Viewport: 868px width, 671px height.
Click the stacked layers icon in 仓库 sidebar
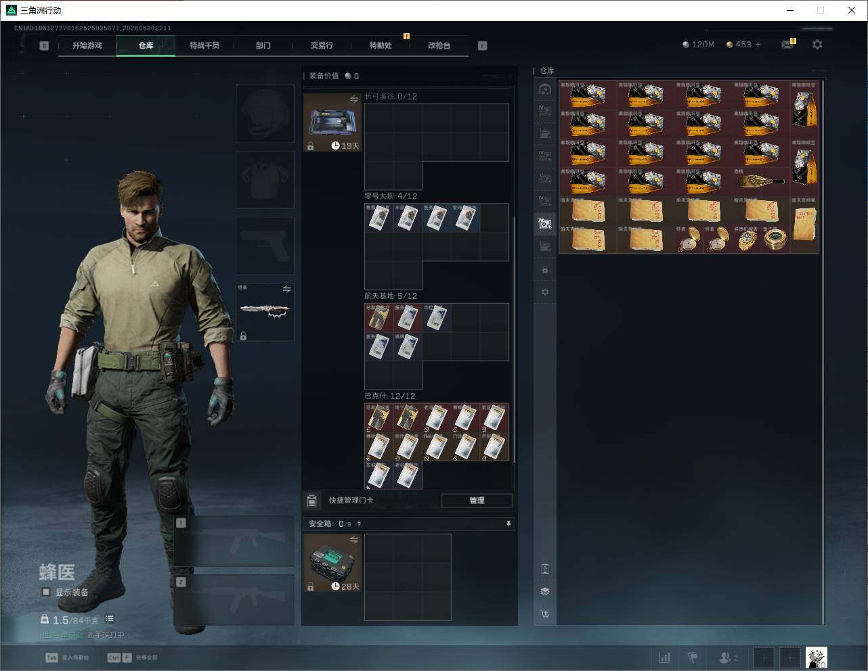(x=545, y=591)
